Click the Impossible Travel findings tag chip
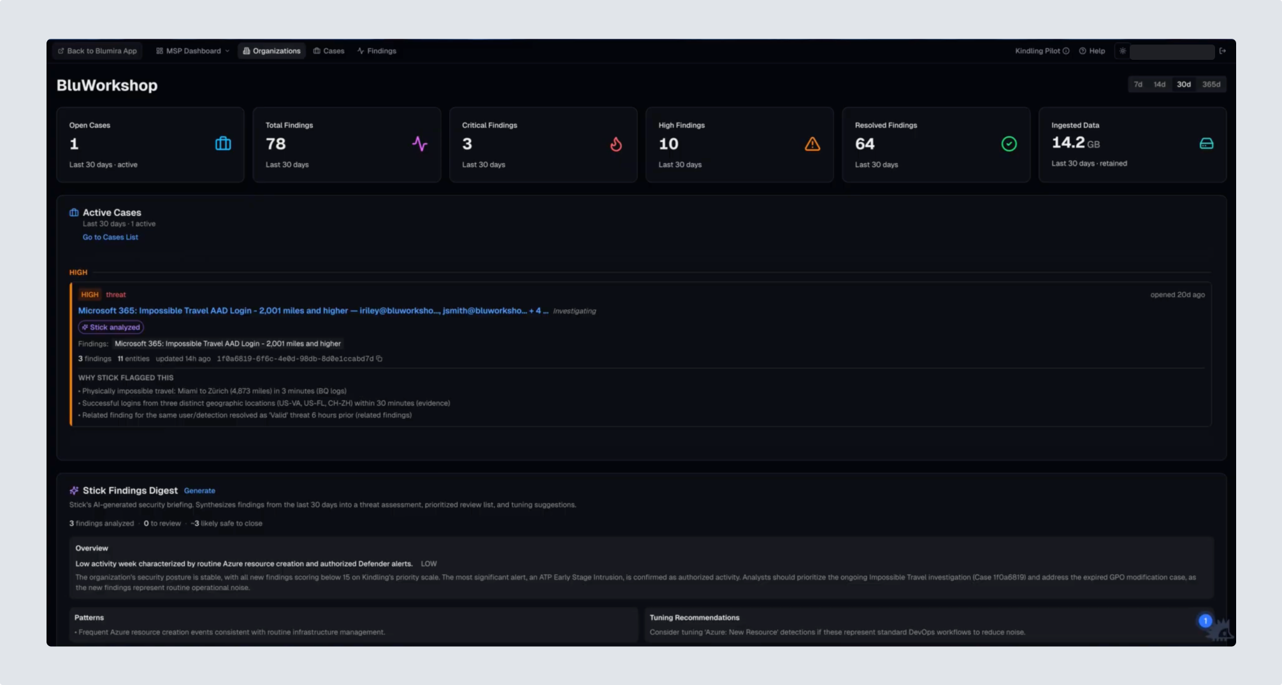This screenshot has height=685, width=1282. click(227, 344)
